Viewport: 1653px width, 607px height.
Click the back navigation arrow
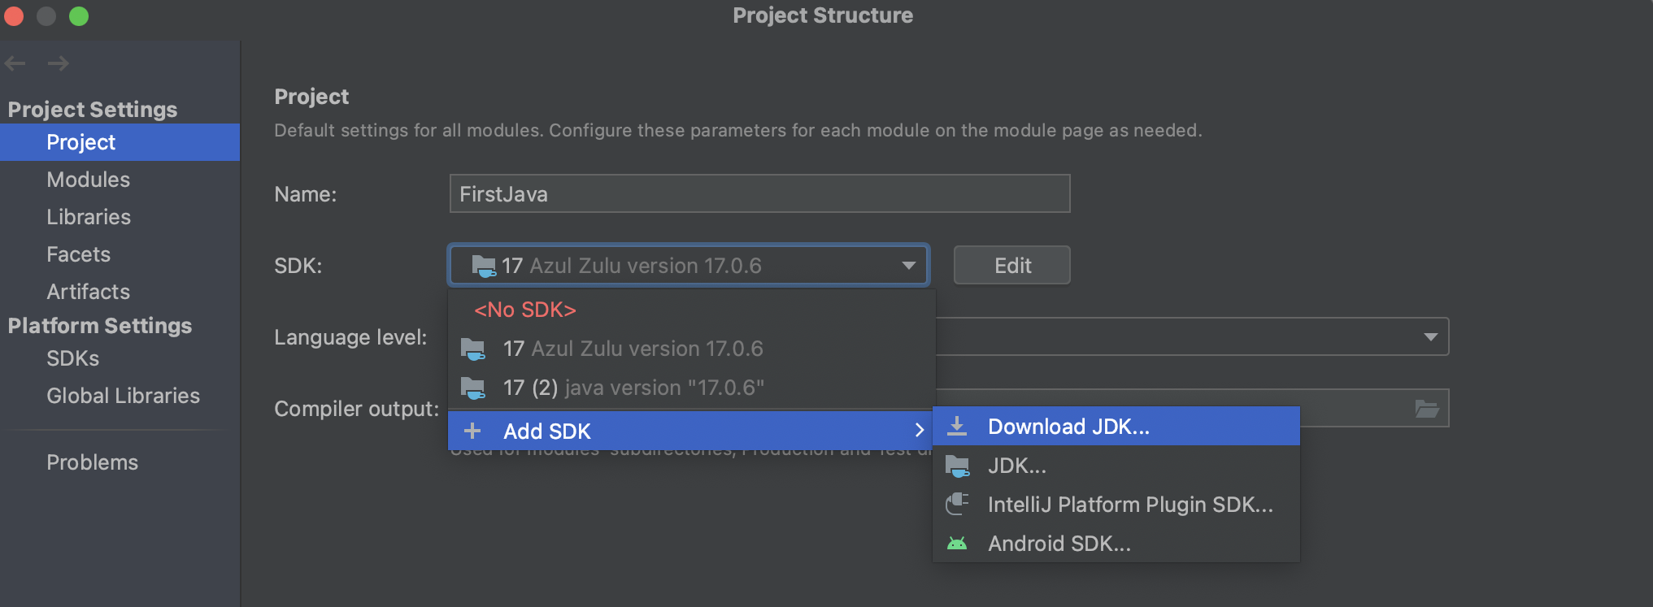click(x=15, y=63)
